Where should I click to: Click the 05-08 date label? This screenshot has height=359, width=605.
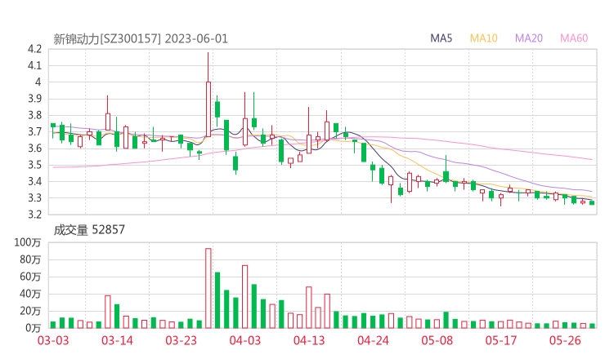point(437,340)
